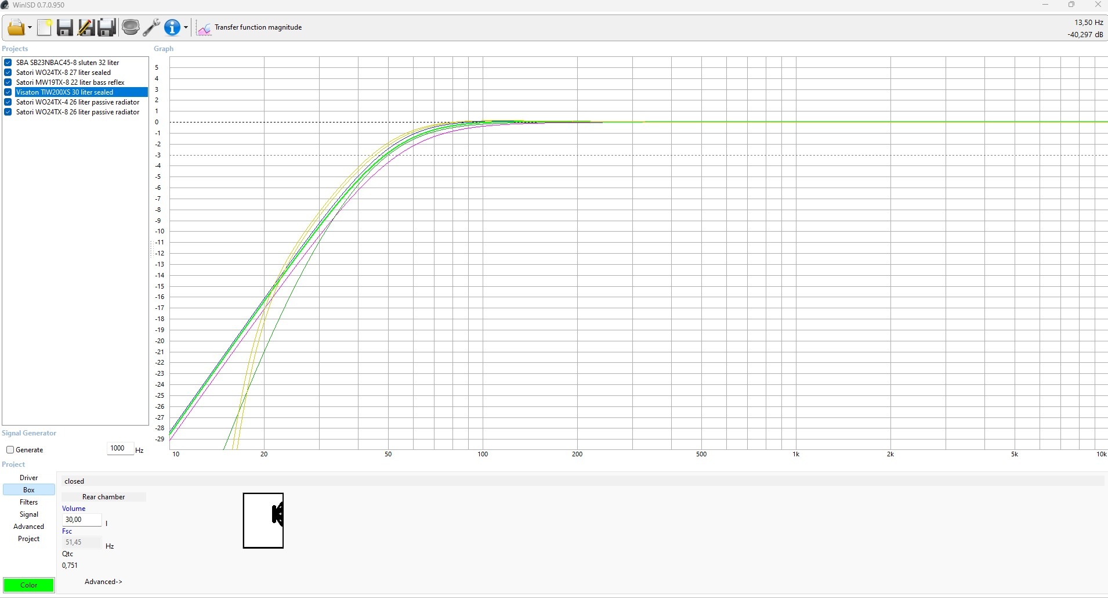
Task: Click the blue info icon
Action: 173,27
